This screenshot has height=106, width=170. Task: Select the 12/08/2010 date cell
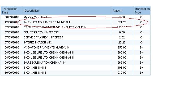tap(12, 22)
